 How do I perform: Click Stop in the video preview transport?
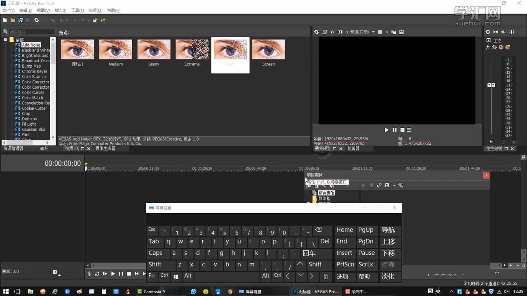pyautogui.click(x=403, y=130)
